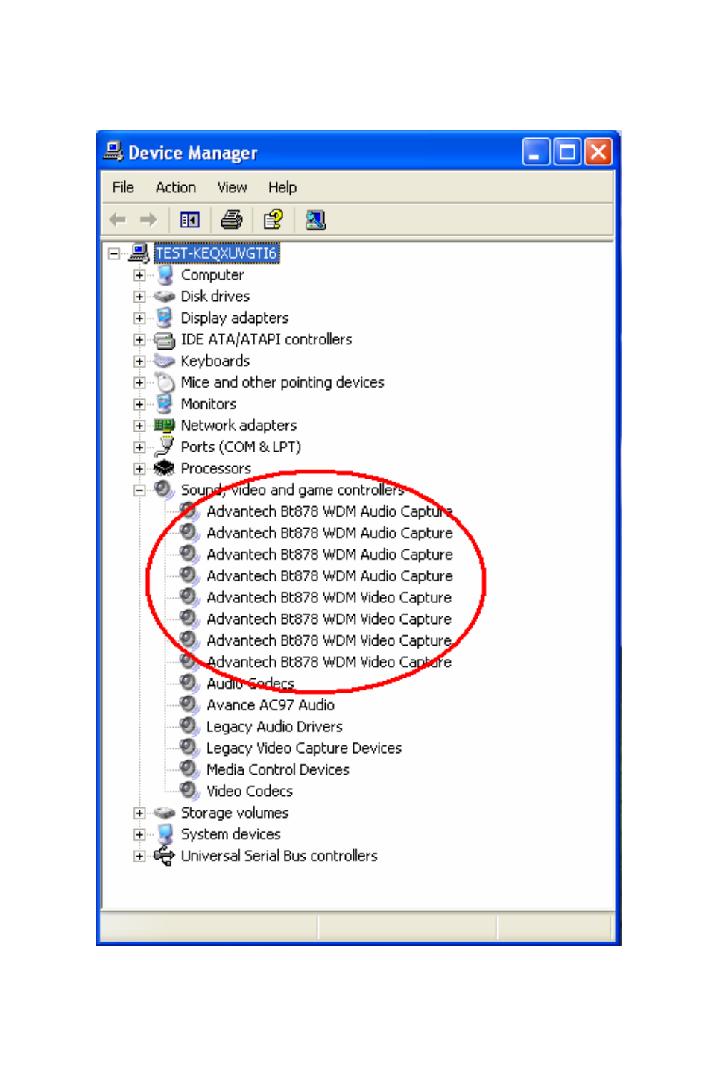The width and height of the screenshot is (711, 1066).
Task: Click the computer icon beside TEST-KEQXUVGTI6
Action: [139, 253]
